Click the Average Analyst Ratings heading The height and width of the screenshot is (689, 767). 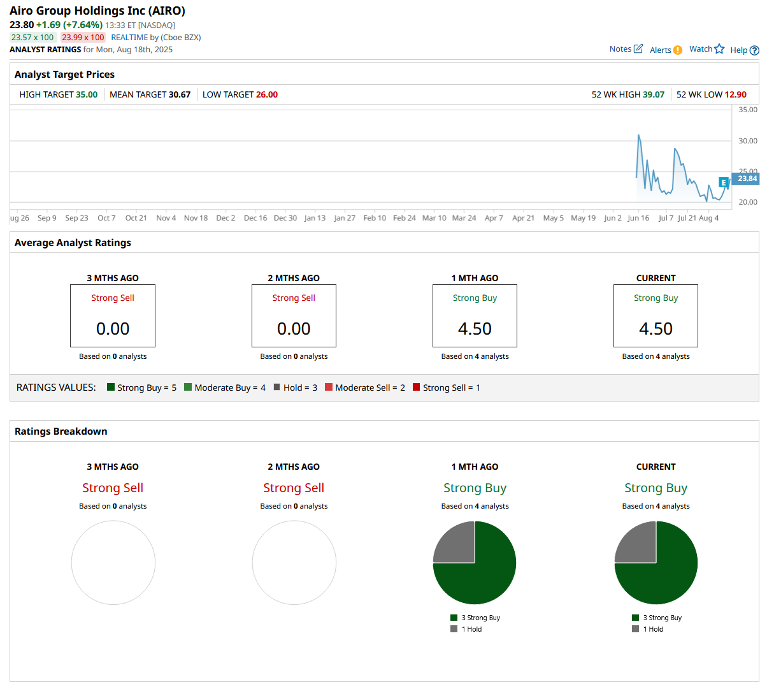73,243
